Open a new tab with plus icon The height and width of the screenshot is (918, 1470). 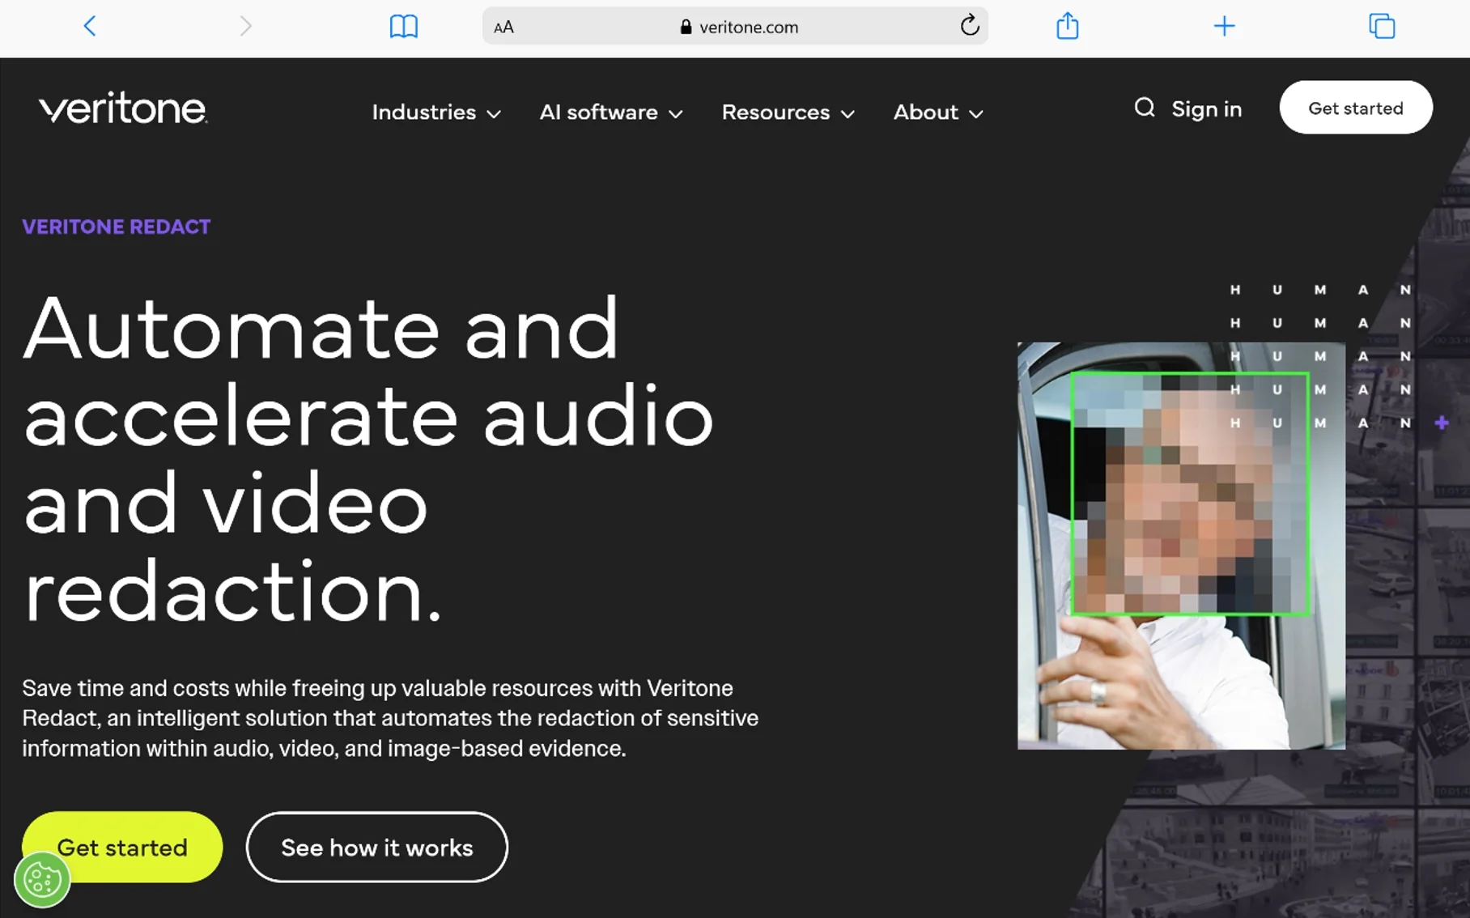(x=1224, y=26)
